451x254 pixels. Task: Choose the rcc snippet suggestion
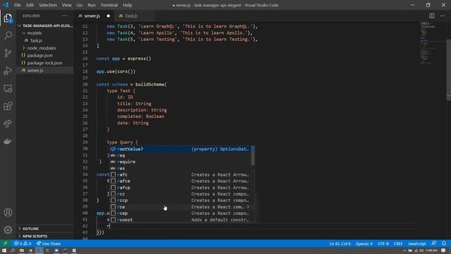coord(180,194)
